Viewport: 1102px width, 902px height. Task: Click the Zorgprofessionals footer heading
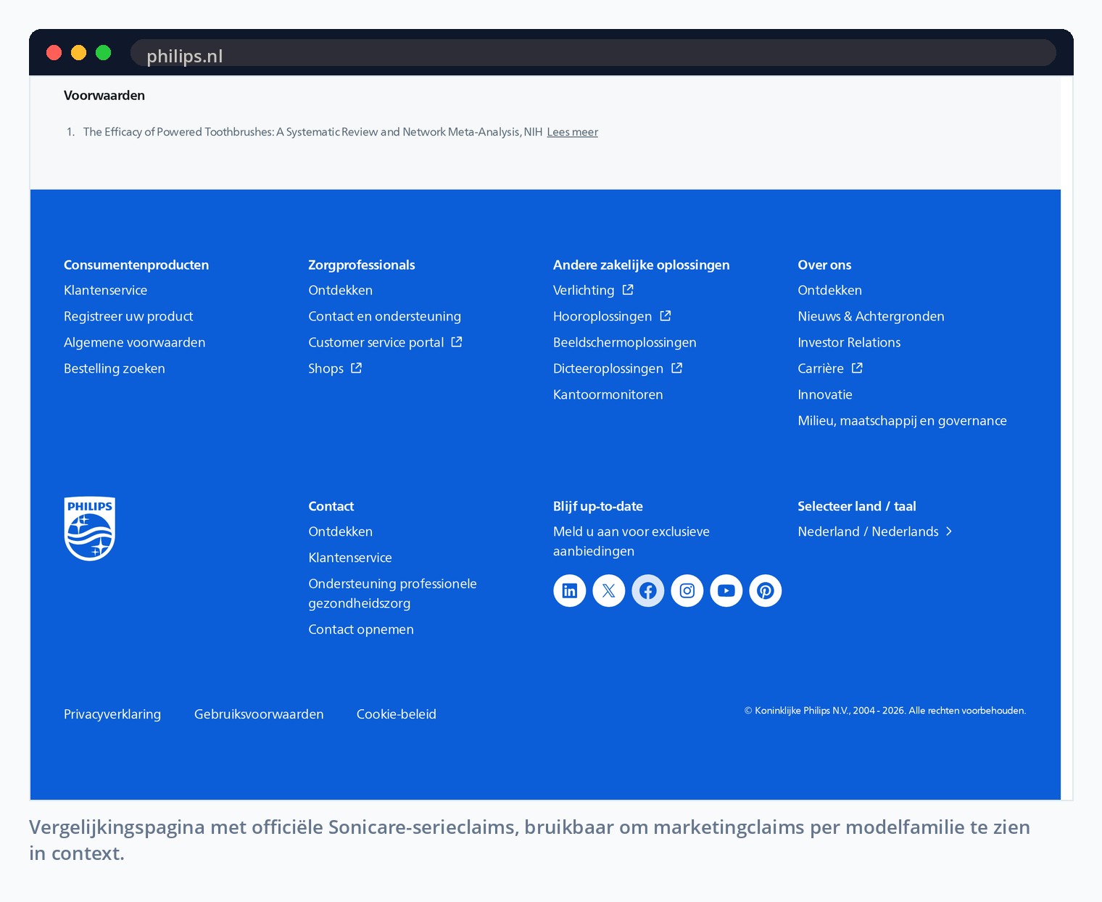coord(362,265)
